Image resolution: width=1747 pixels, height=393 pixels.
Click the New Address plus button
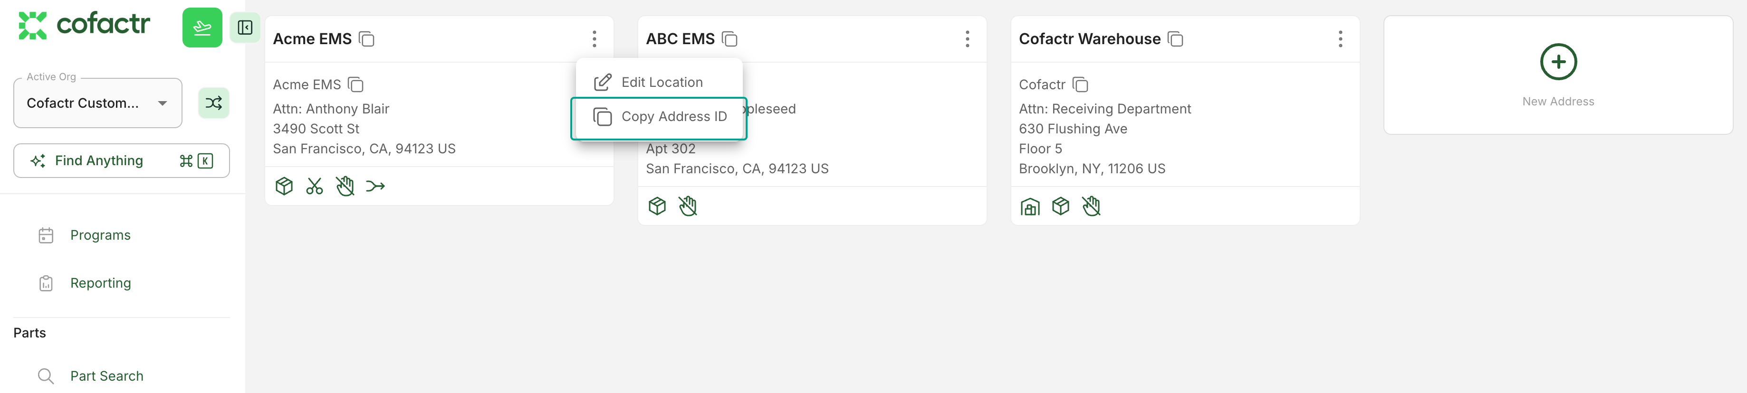pos(1558,62)
